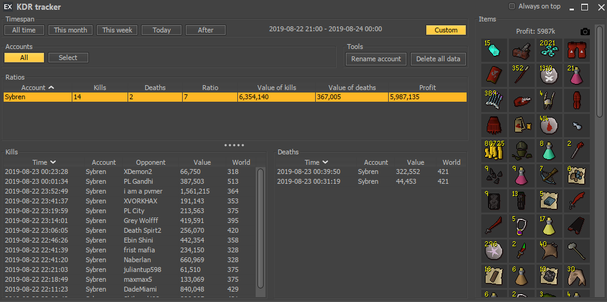Image resolution: width=607 pixels, height=302 pixels.
Task: Switch timespan to This month
Action: tap(71, 30)
